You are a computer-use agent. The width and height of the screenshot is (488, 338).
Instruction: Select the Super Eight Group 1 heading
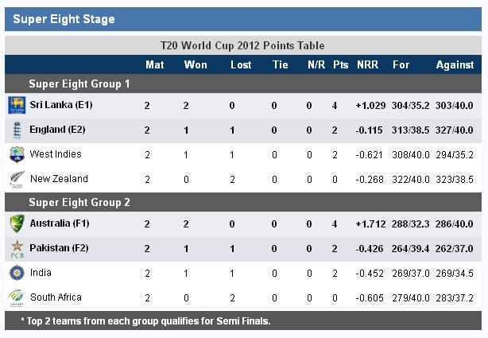point(79,84)
